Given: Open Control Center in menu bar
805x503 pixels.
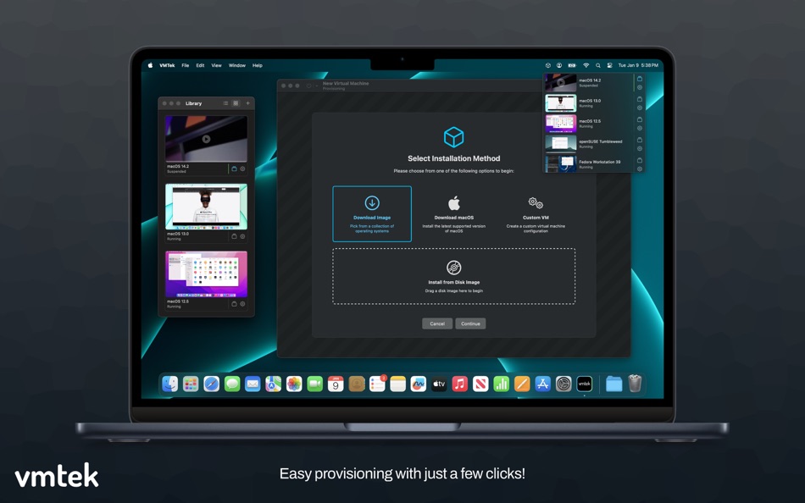Looking at the screenshot, I should [x=609, y=65].
